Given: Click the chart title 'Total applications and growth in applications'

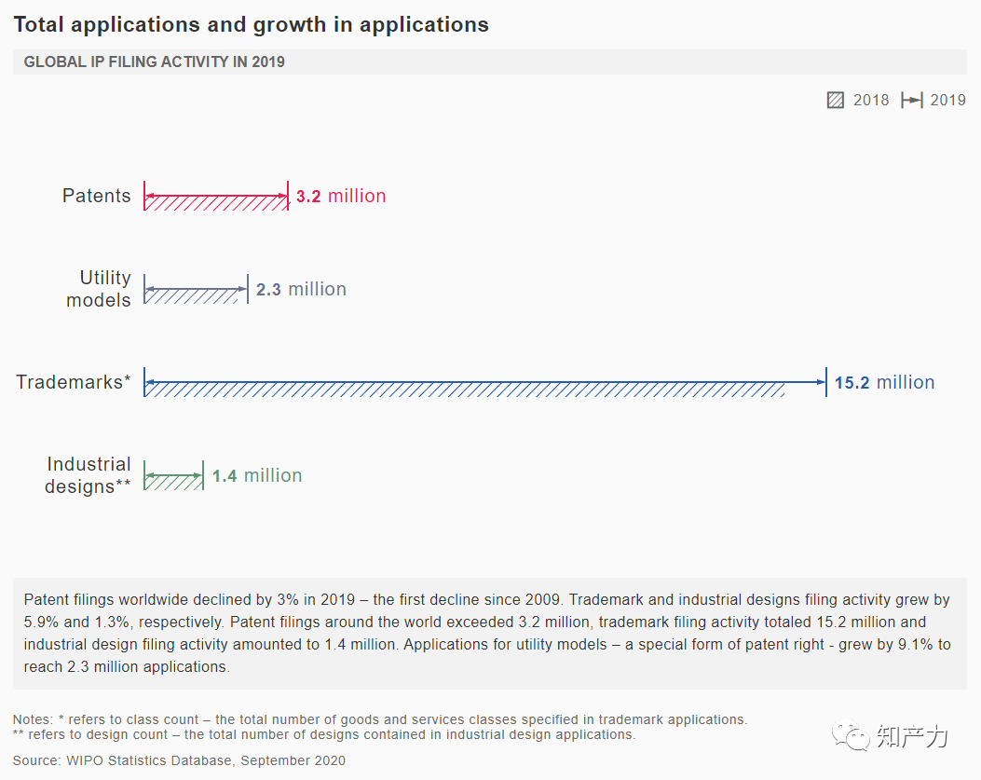Looking at the screenshot, I should point(251,24).
